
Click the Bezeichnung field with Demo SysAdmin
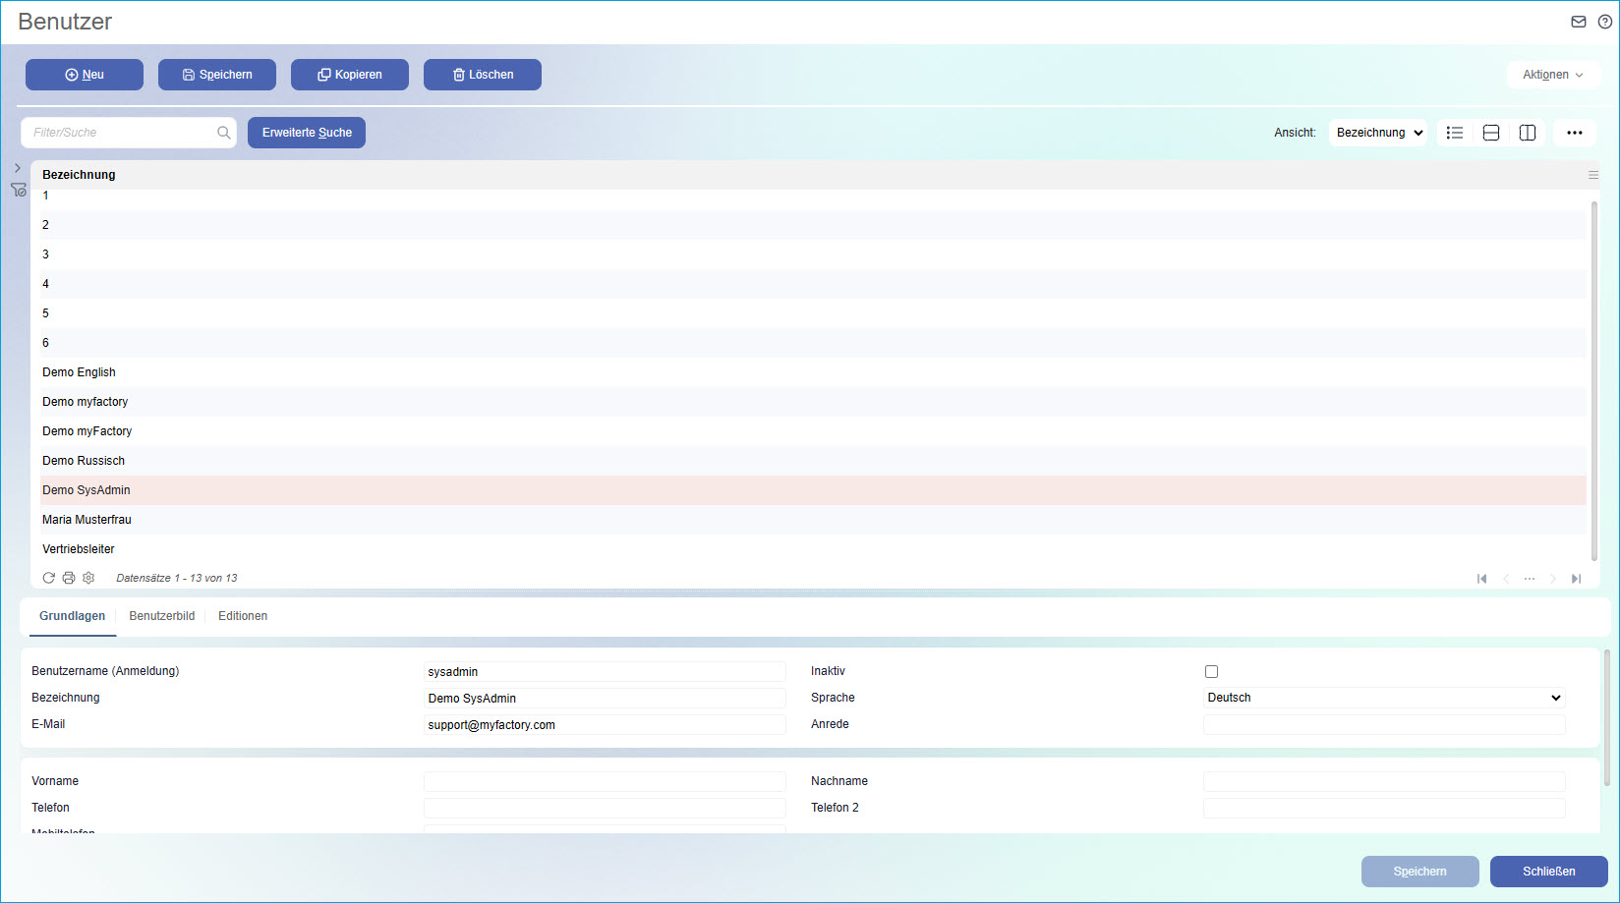pyautogui.click(x=605, y=699)
